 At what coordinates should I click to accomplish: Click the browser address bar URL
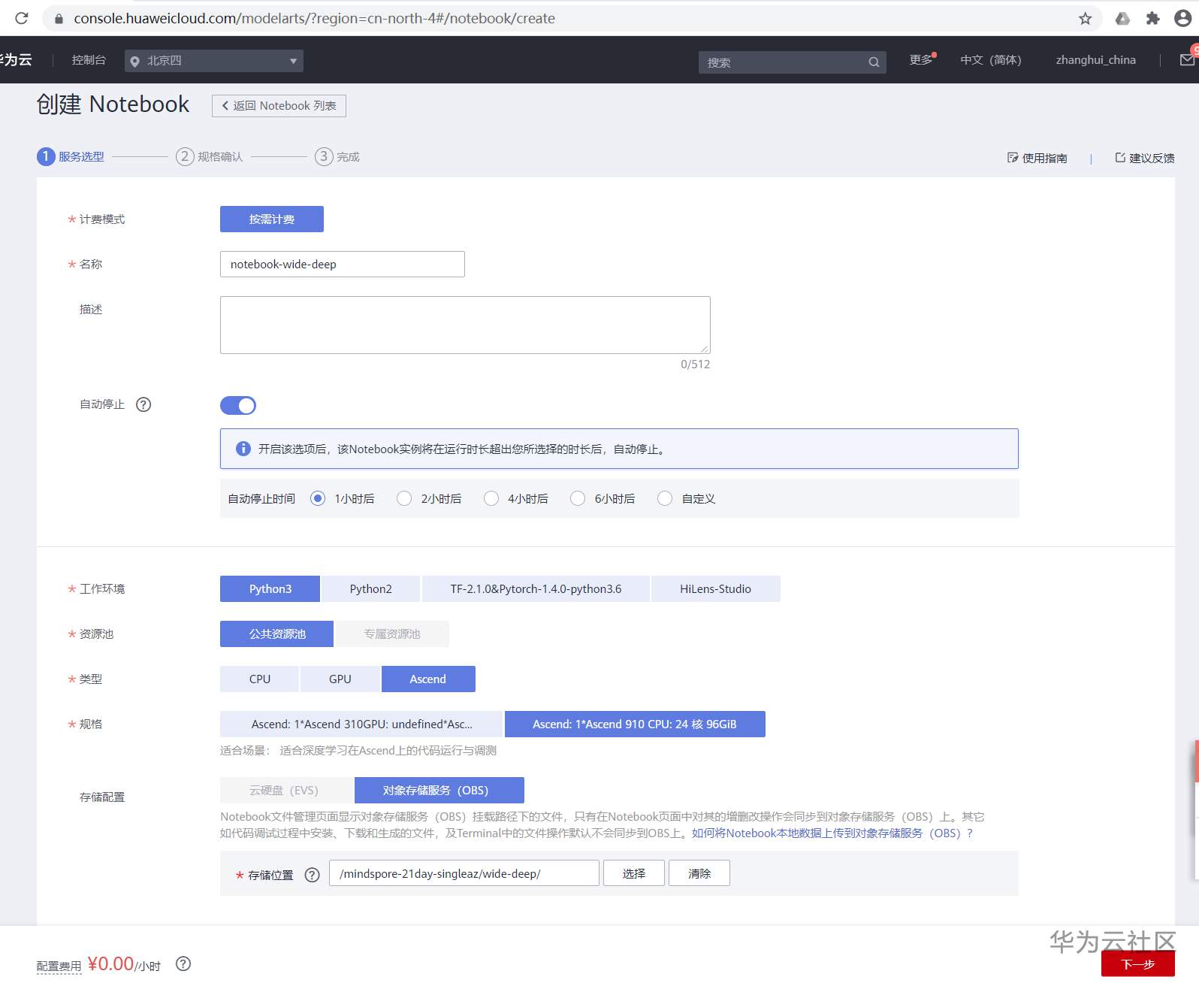[x=314, y=18]
